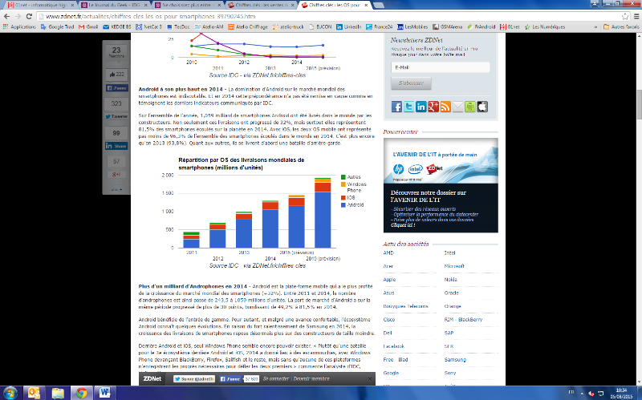Open the LinkedIn bookmark in the bookmarks bar
The height and width of the screenshot is (400, 642).
click(x=349, y=27)
